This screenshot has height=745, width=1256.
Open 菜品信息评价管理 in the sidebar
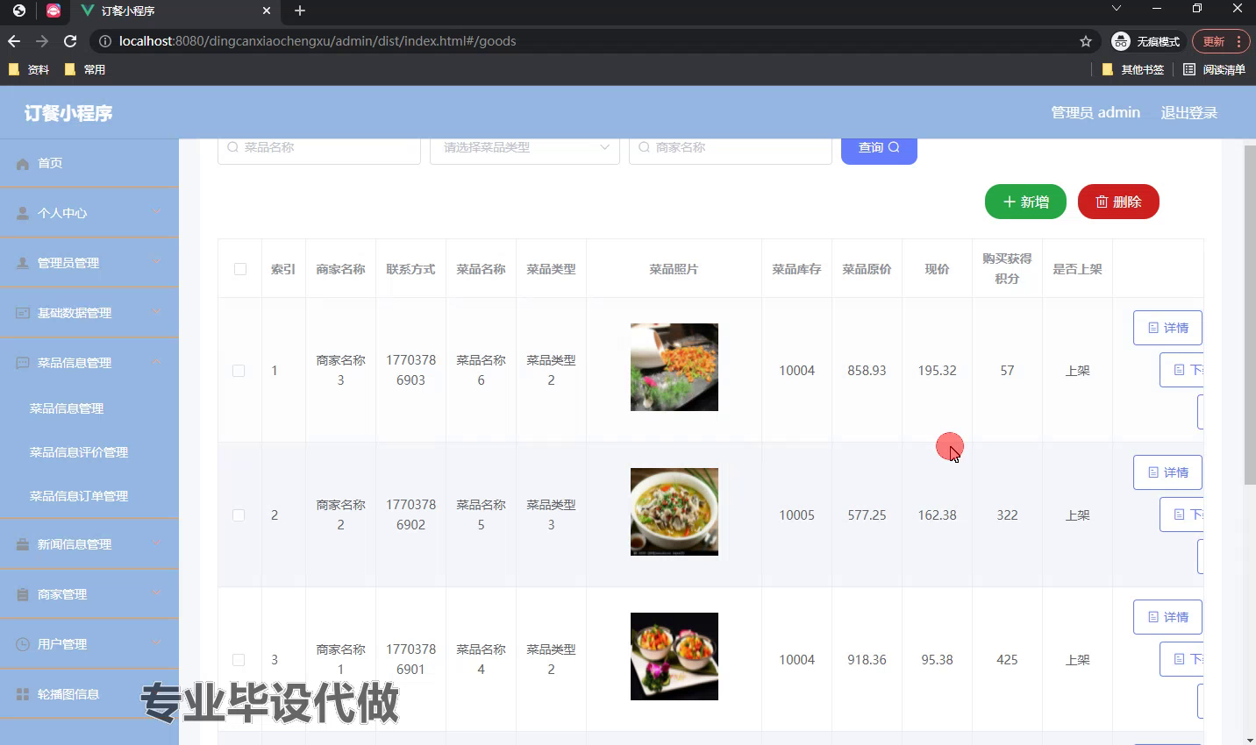click(79, 452)
